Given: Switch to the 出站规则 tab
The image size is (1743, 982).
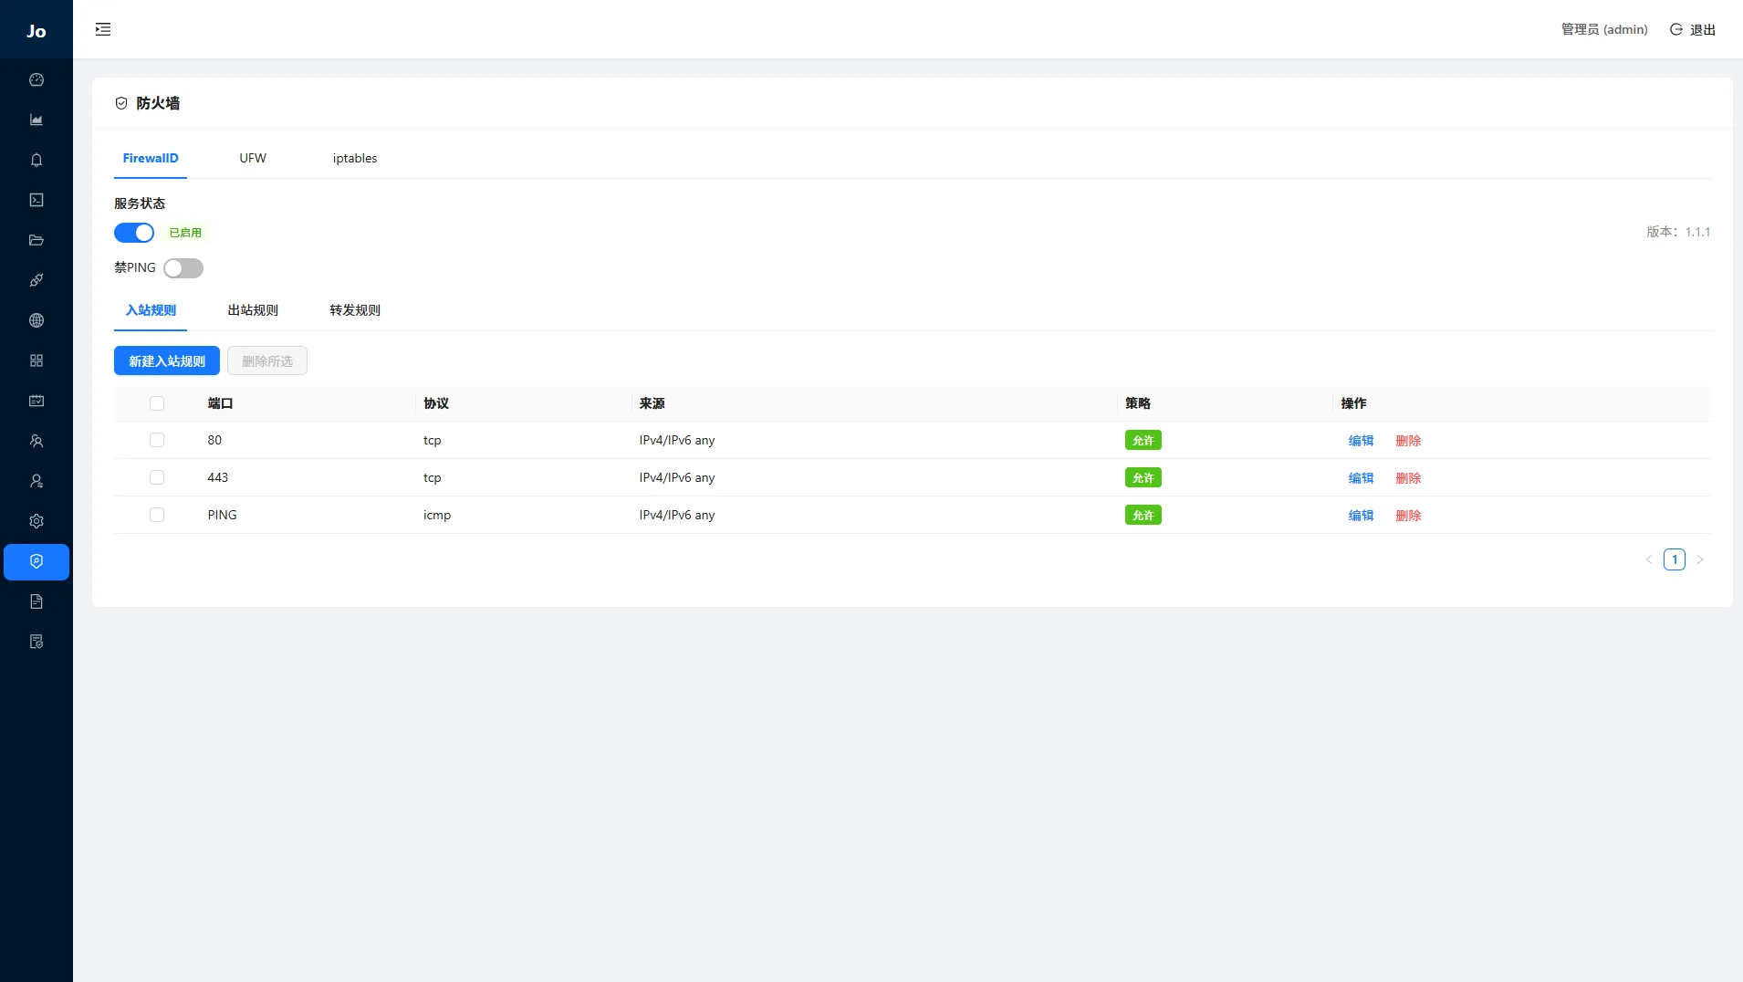Looking at the screenshot, I should click(253, 310).
